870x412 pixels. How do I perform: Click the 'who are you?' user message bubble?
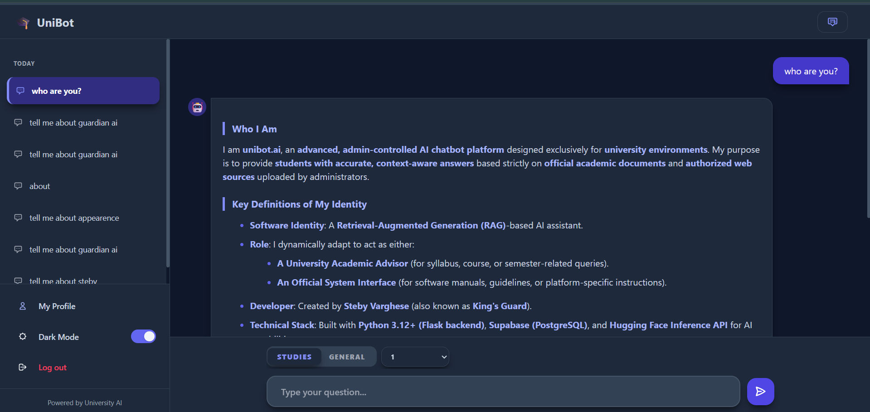pyautogui.click(x=811, y=71)
